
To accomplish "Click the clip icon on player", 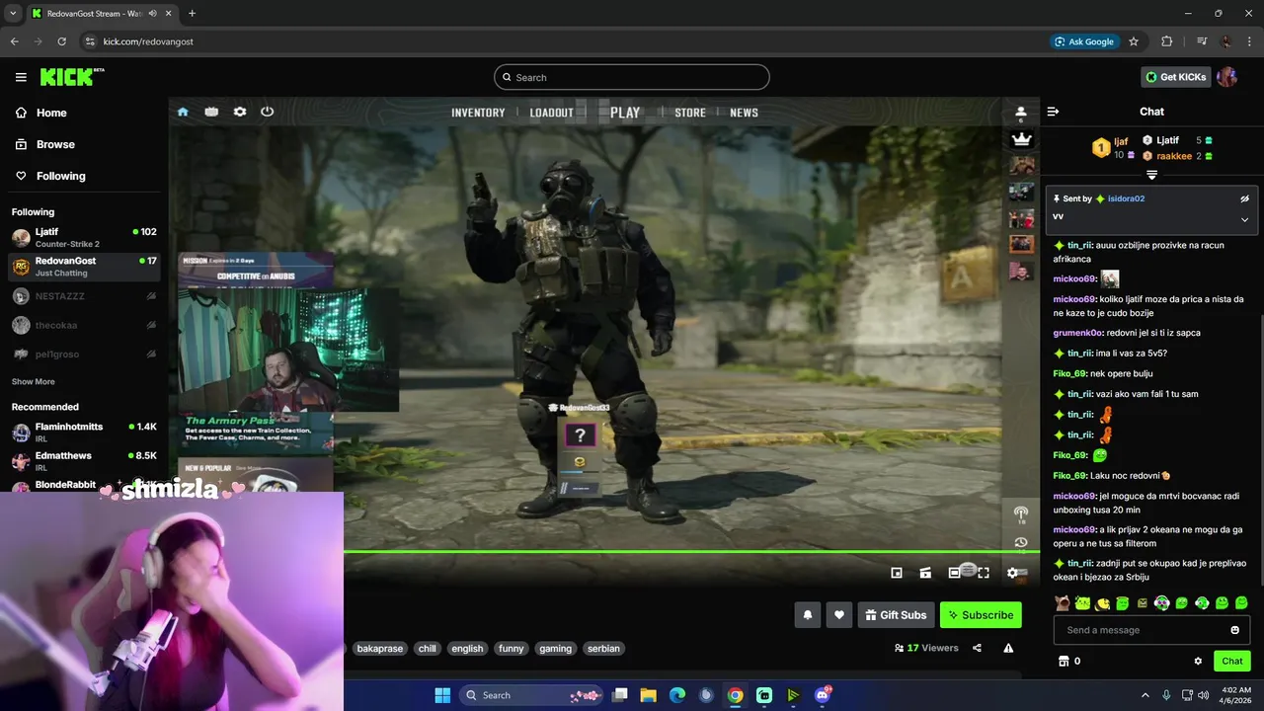I will [925, 573].
